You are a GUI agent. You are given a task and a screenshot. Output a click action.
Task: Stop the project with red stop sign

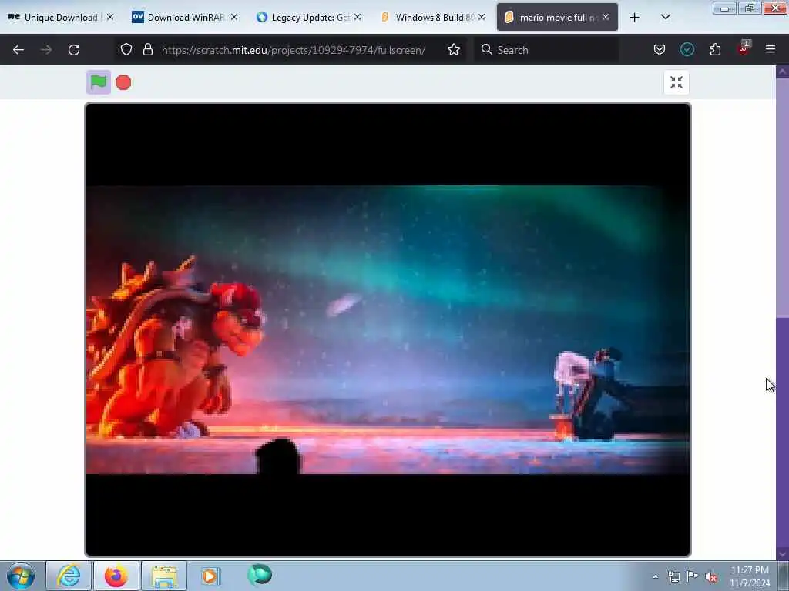[x=123, y=82]
